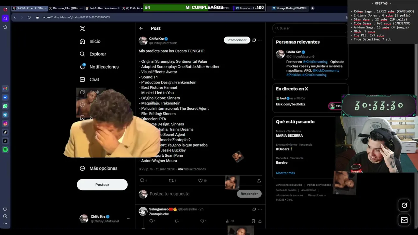Open Chat
Viewport: 418px width, 235px height.
click(89, 80)
